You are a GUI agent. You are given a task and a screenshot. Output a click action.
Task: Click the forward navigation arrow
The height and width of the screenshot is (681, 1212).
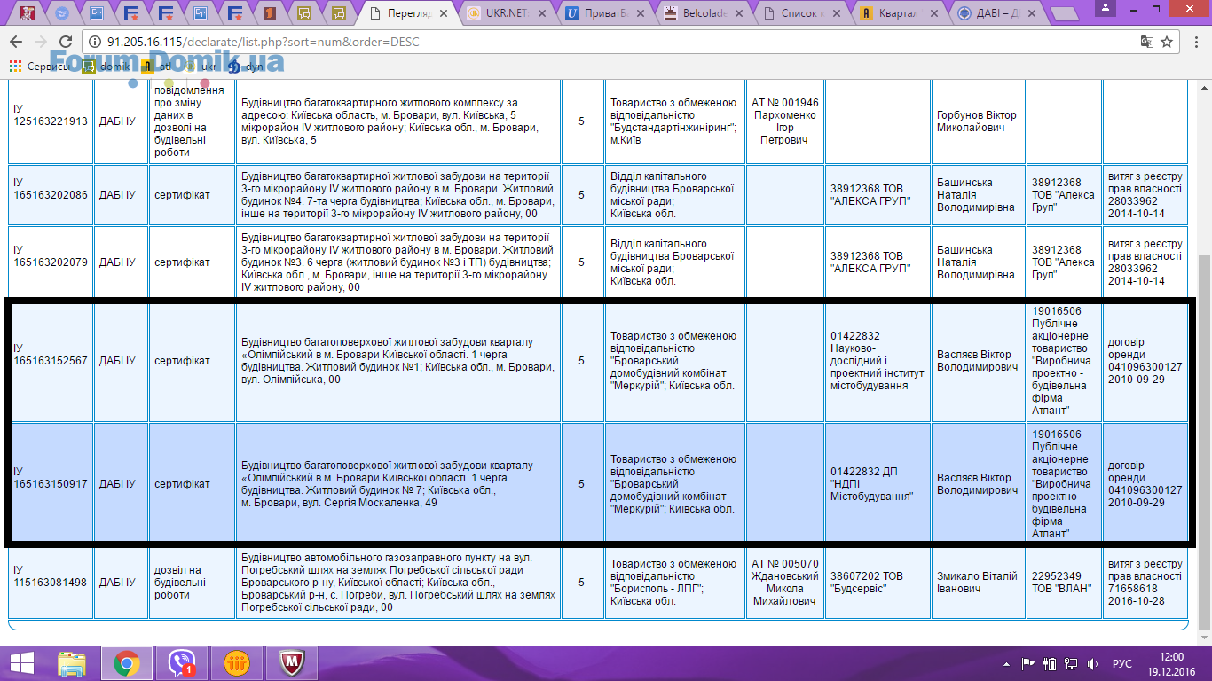point(41,42)
